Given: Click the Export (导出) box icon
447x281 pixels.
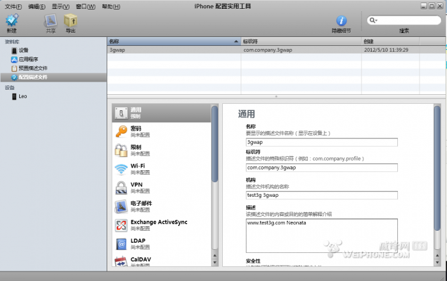Looking at the screenshot, I should coord(70,20).
